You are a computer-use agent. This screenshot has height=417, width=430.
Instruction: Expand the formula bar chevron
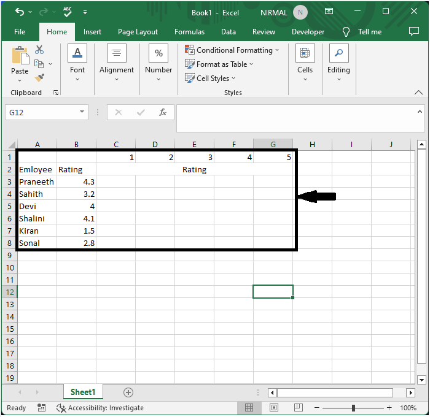point(420,112)
